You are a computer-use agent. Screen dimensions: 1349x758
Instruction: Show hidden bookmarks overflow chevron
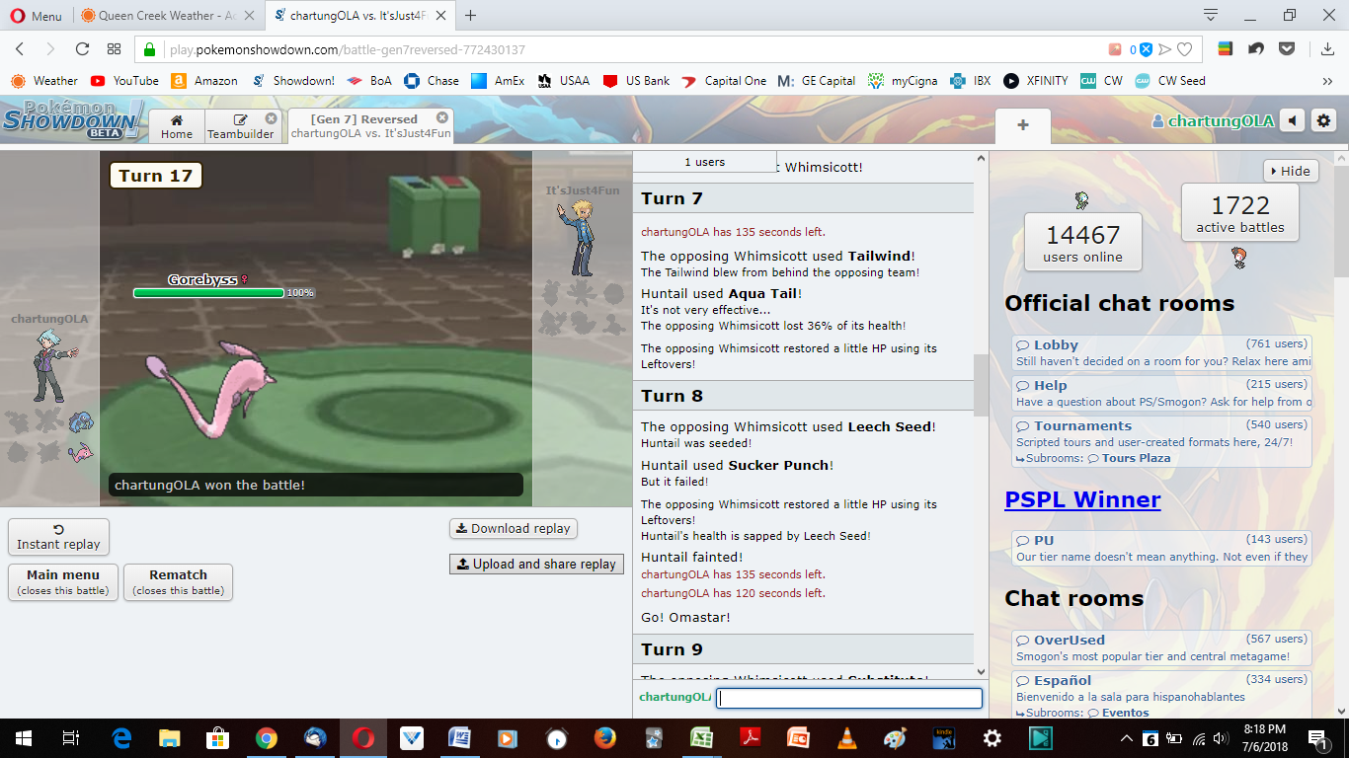[x=1328, y=81]
